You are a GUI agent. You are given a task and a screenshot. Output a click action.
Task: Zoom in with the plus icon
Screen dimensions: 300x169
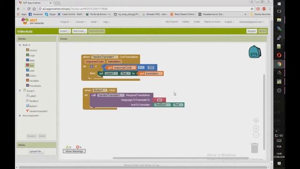point(256,128)
